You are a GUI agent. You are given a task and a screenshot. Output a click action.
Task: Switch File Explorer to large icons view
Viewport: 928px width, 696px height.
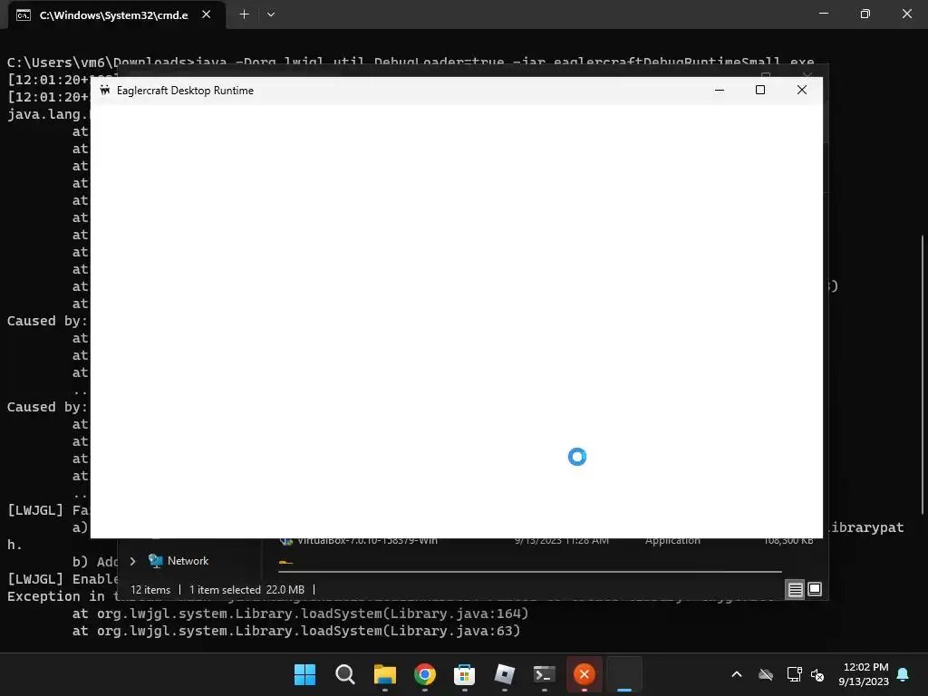(x=815, y=589)
